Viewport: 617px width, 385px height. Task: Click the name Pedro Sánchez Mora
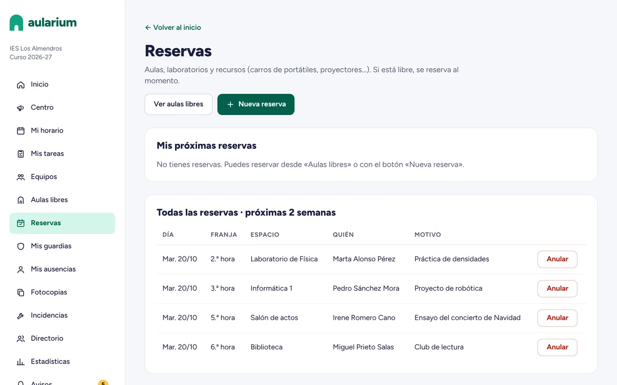[x=366, y=289]
